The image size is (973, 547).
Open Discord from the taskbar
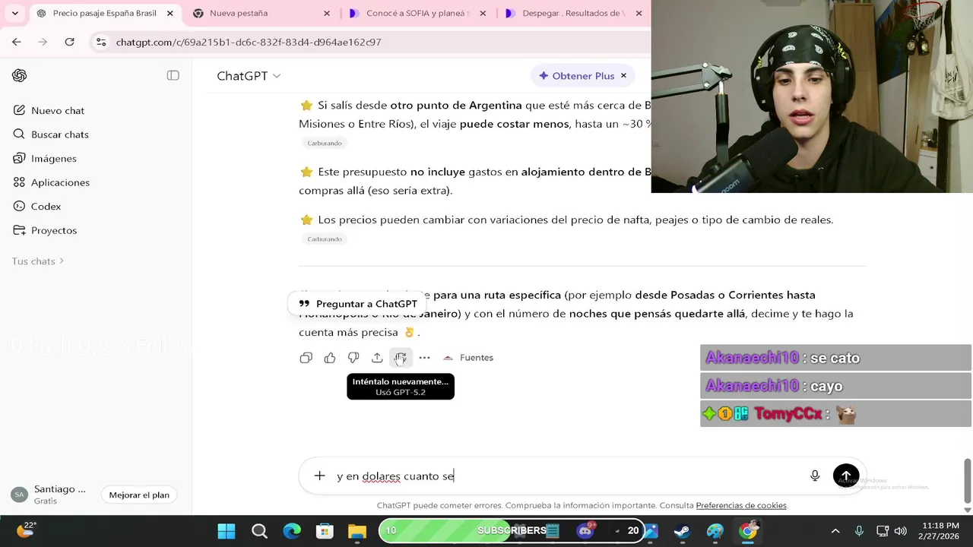(x=586, y=530)
